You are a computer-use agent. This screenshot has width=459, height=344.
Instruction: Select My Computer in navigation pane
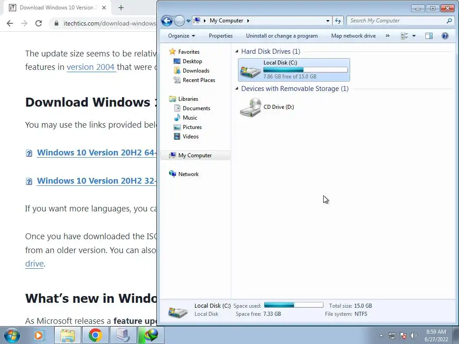[195, 155]
